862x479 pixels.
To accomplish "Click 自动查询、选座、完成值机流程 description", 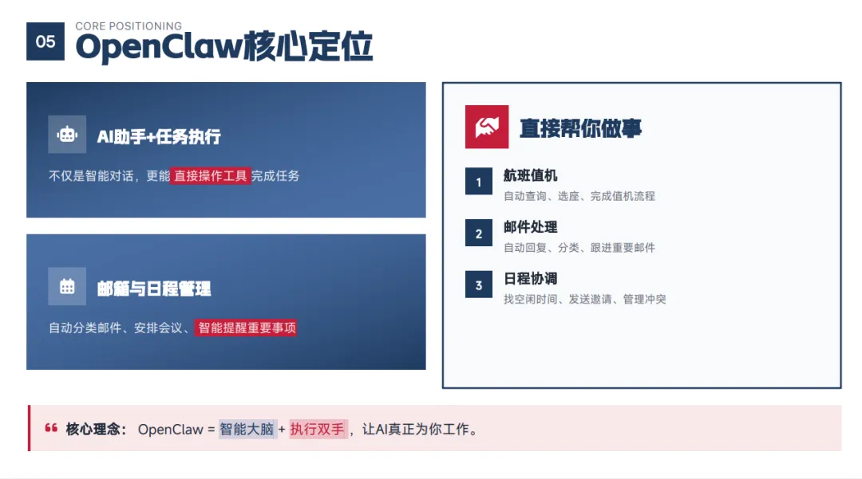I will [x=579, y=196].
